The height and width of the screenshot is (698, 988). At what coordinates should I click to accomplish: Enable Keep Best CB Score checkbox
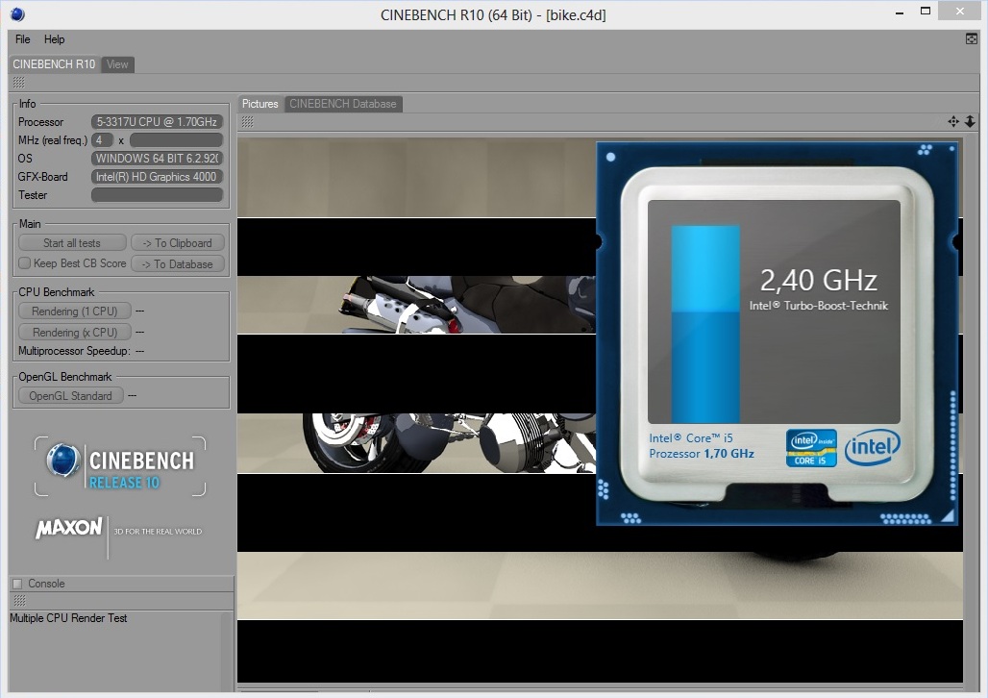(25, 262)
